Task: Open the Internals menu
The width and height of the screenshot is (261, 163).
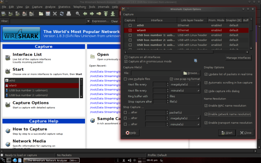Action: pyautogui.click(x=104, y=7)
